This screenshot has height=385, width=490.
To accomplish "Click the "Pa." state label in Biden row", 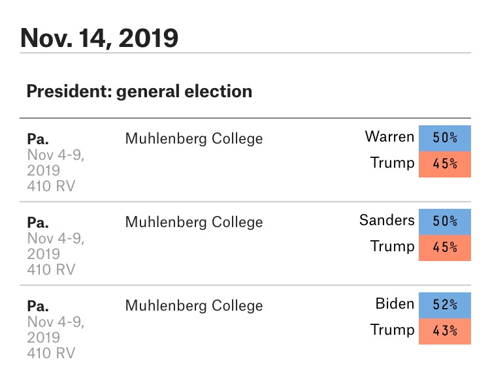I will [x=38, y=306].
